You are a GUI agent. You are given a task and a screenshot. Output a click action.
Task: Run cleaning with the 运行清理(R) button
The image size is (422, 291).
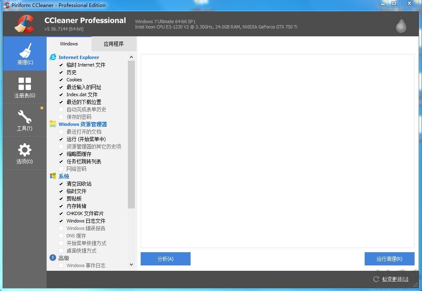click(389, 259)
